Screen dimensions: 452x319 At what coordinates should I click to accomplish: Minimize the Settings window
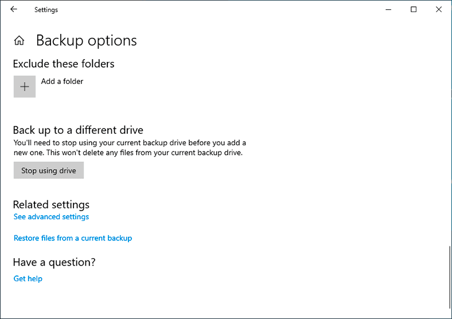(388, 10)
